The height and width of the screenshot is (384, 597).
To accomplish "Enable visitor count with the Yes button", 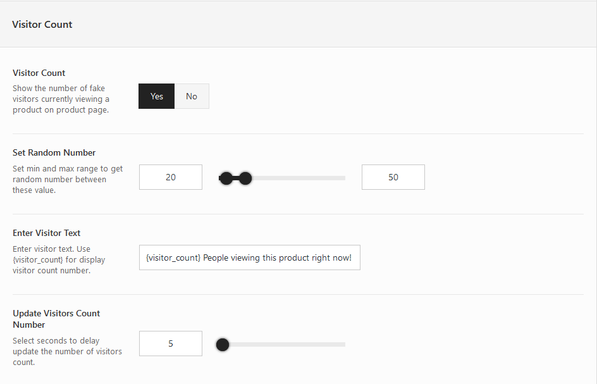I will [156, 96].
